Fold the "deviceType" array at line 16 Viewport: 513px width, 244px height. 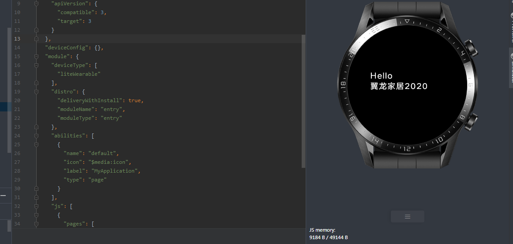(36, 65)
